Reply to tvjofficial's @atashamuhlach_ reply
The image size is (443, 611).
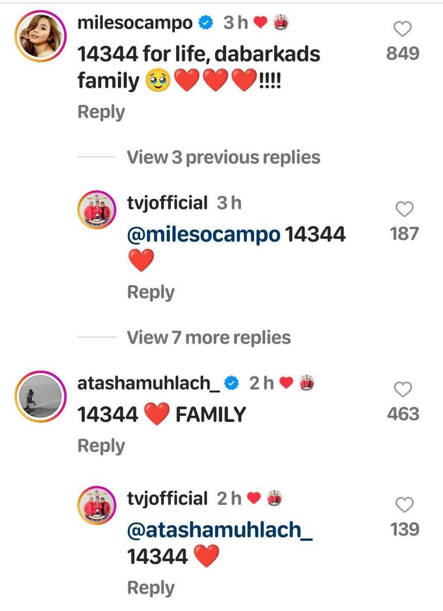(x=151, y=588)
